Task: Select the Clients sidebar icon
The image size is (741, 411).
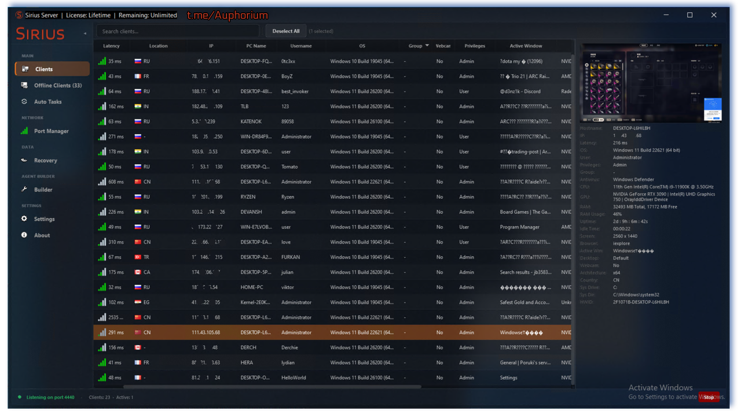Action: tap(25, 69)
